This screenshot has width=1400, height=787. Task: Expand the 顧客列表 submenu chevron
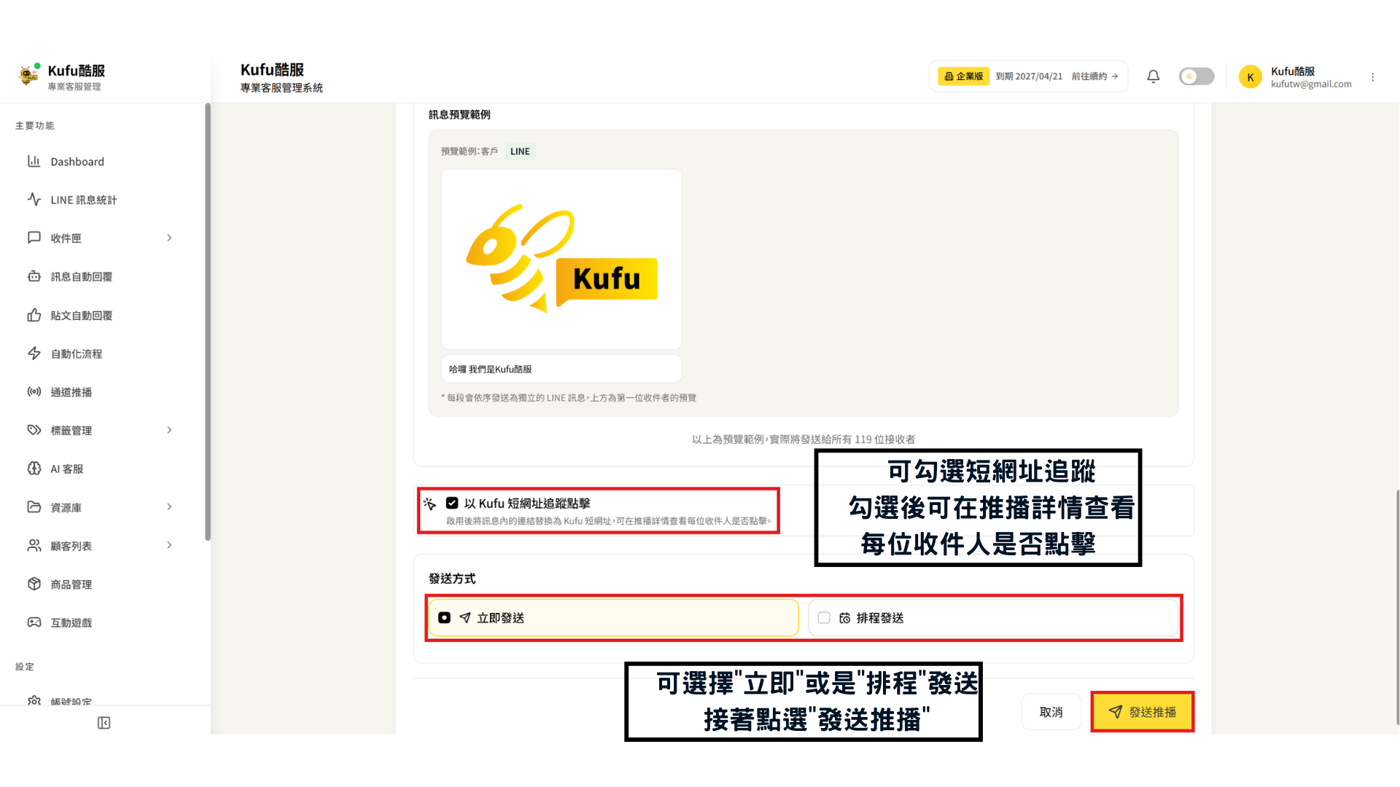[169, 545]
